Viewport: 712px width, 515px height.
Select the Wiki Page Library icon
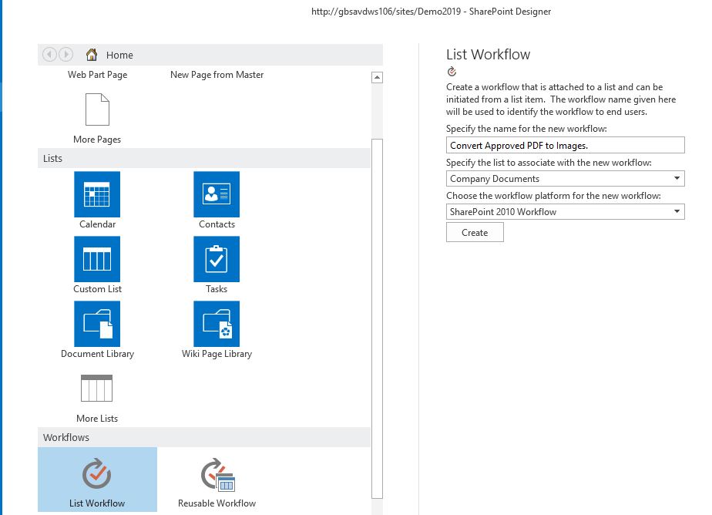pyautogui.click(x=216, y=323)
